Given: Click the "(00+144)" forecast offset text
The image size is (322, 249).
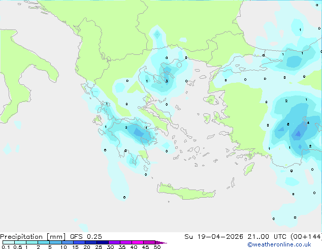Looking at the screenshot, I should [x=306, y=237].
